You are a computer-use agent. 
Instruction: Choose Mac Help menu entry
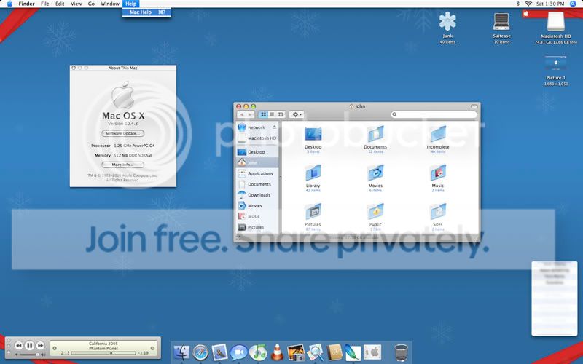pos(147,12)
